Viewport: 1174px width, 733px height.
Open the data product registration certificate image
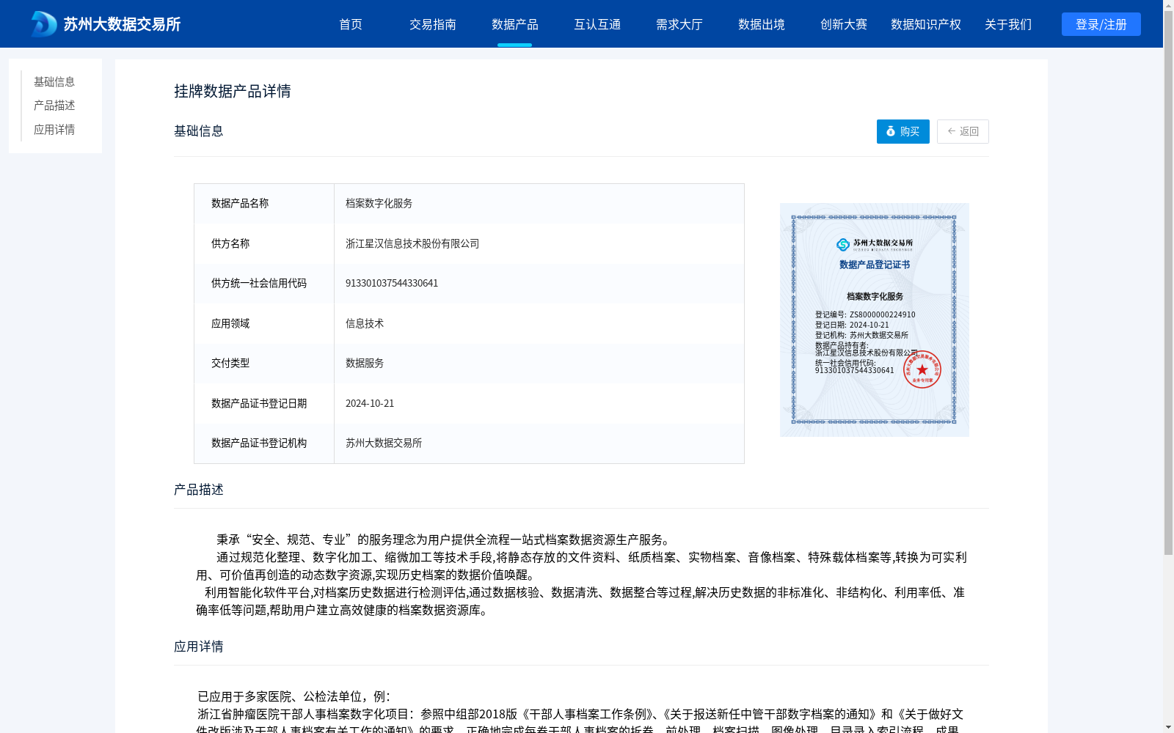875,320
